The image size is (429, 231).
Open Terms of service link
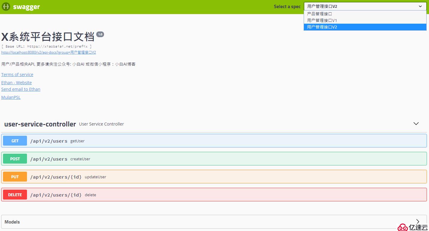pyautogui.click(x=17, y=75)
